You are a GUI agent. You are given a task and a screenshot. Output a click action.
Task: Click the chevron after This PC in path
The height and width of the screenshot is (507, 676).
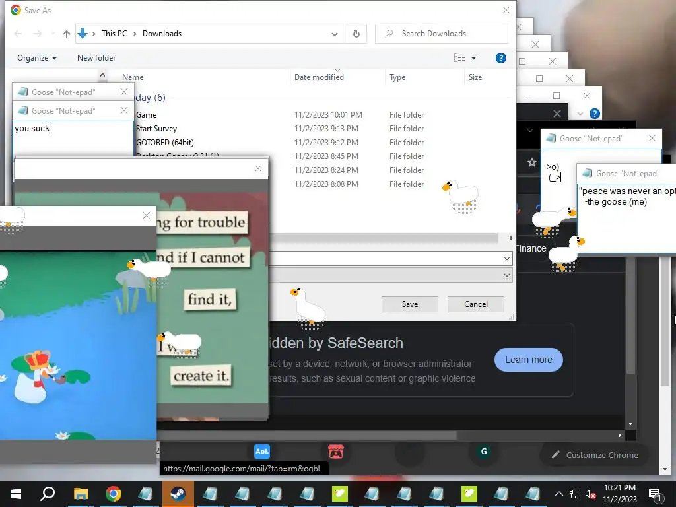[135, 34]
